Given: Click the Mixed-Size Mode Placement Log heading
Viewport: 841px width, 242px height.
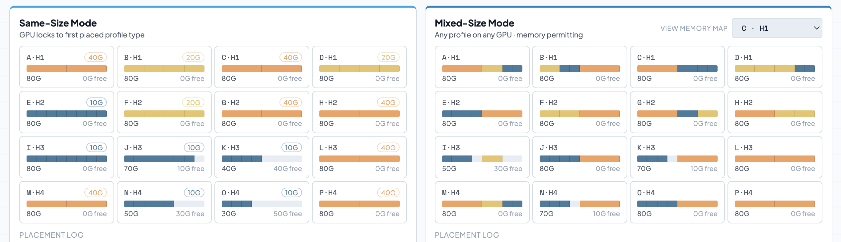Looking at the screenshot, I should click(467, 235).
